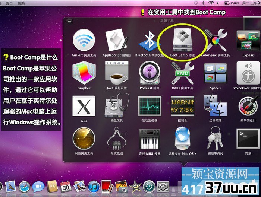The width and height of the screenshot is (261, 197).
Task: Open the Wi-Fi menu bar icon
Action: point(211,3)
